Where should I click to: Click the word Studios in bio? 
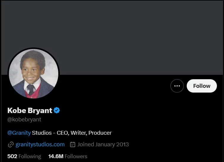42,133
